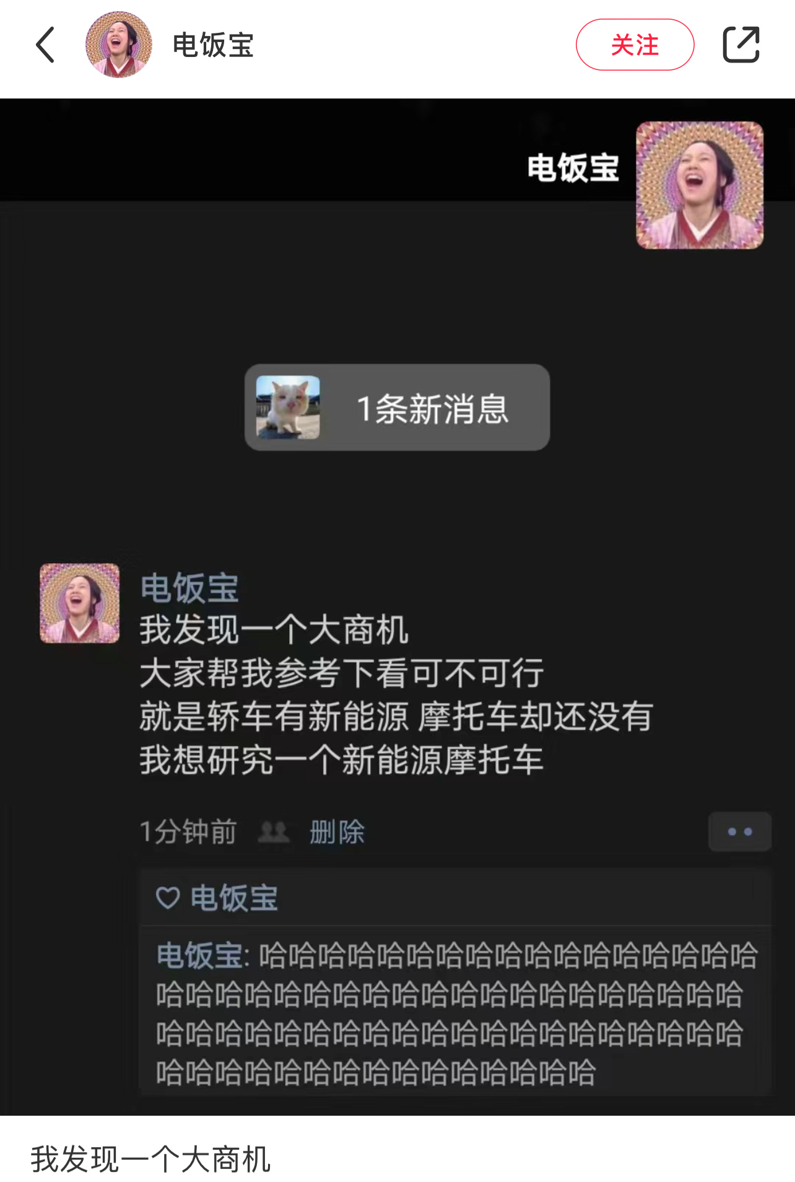Tap the 电饭宝 username in the header
Screen dimensions: 795x1182
coord(214,45)
